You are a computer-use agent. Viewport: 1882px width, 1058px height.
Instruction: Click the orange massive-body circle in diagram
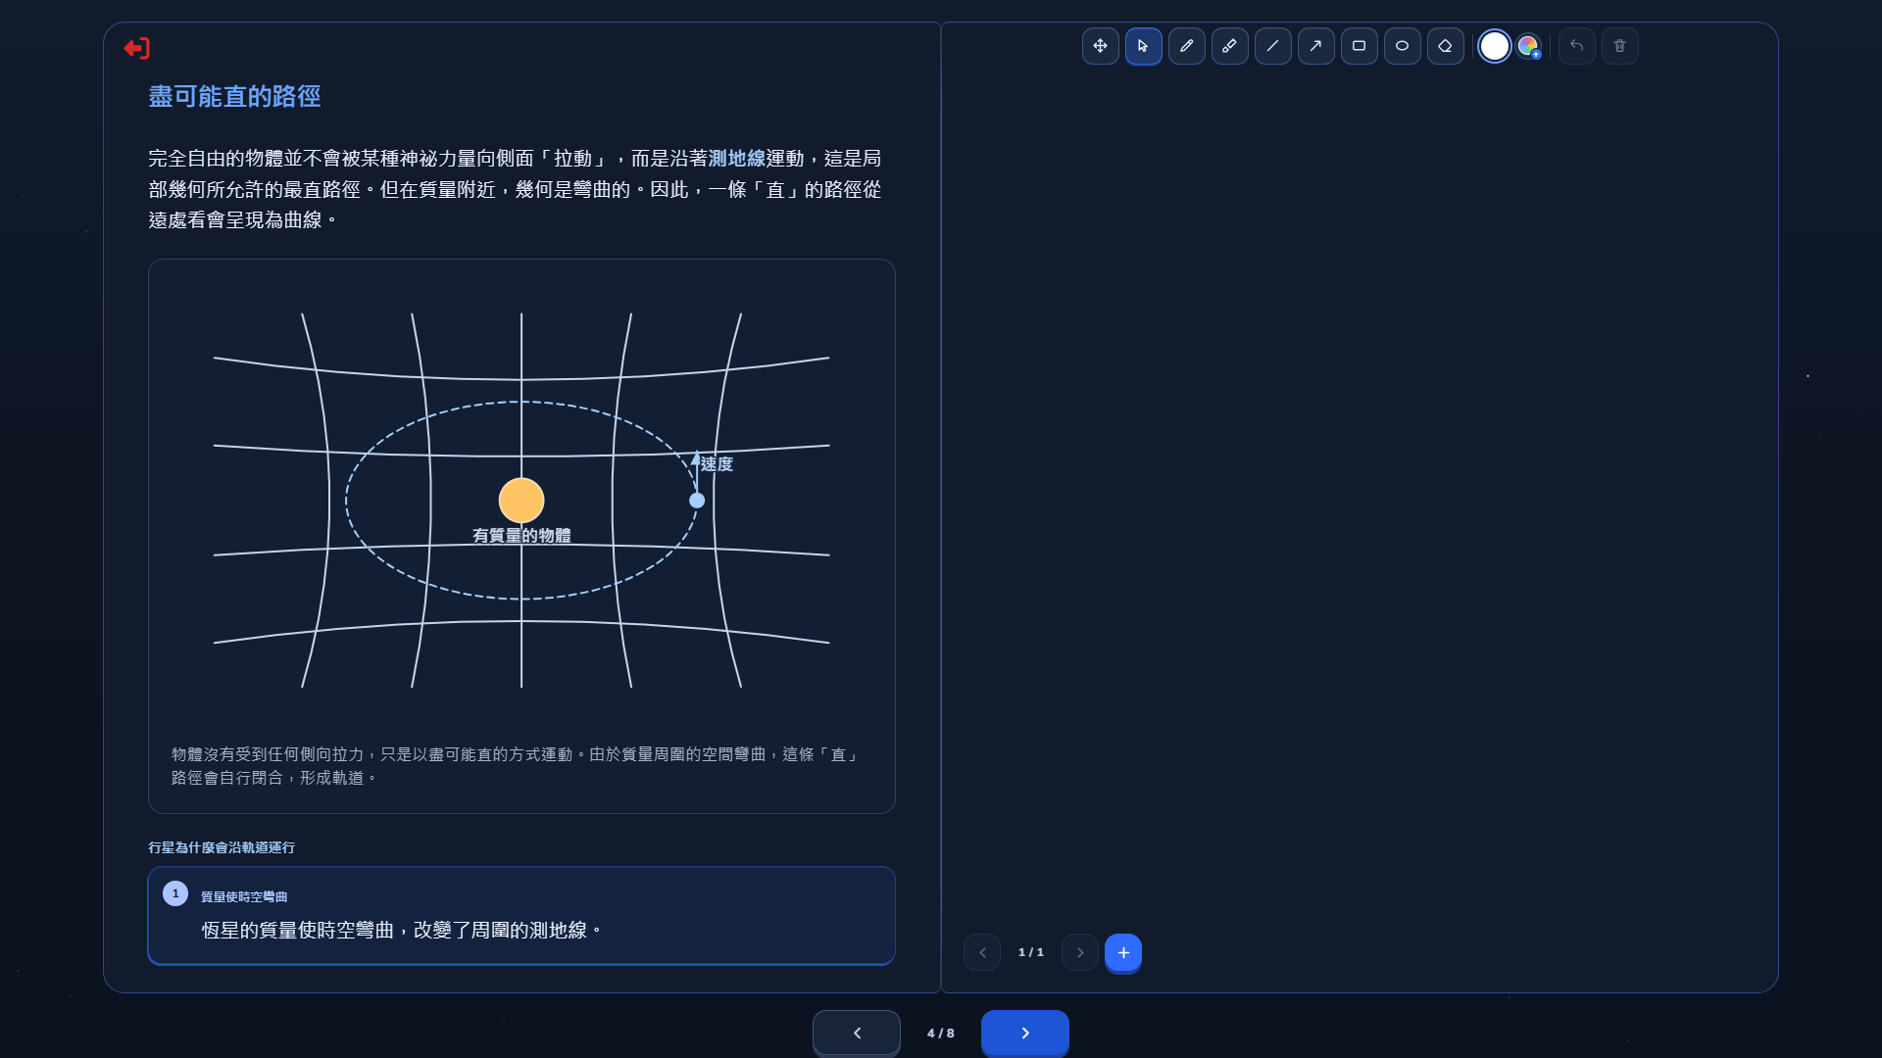click(521, 501)
